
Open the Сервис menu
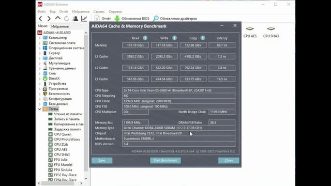coord(99,11)
